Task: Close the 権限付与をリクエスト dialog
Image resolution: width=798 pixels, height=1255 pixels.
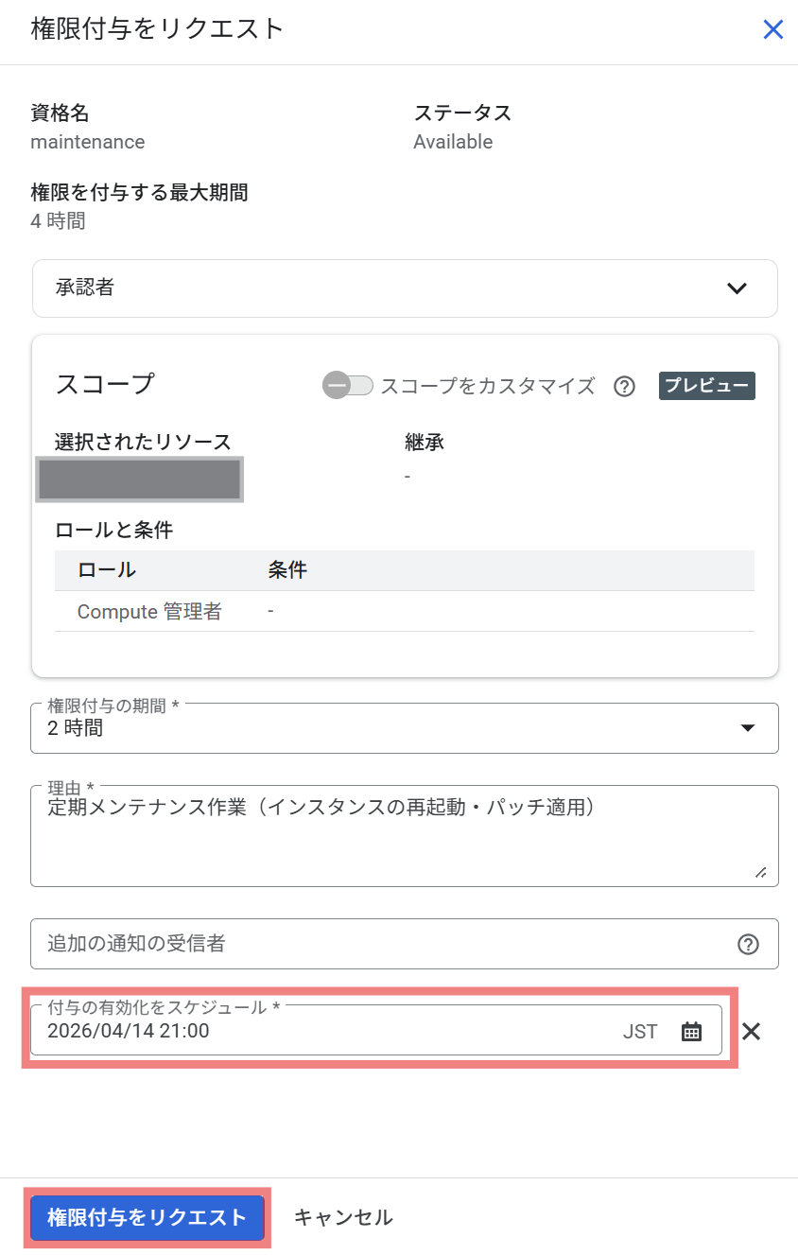Action: pyautogui.click(x=773, y=29)
